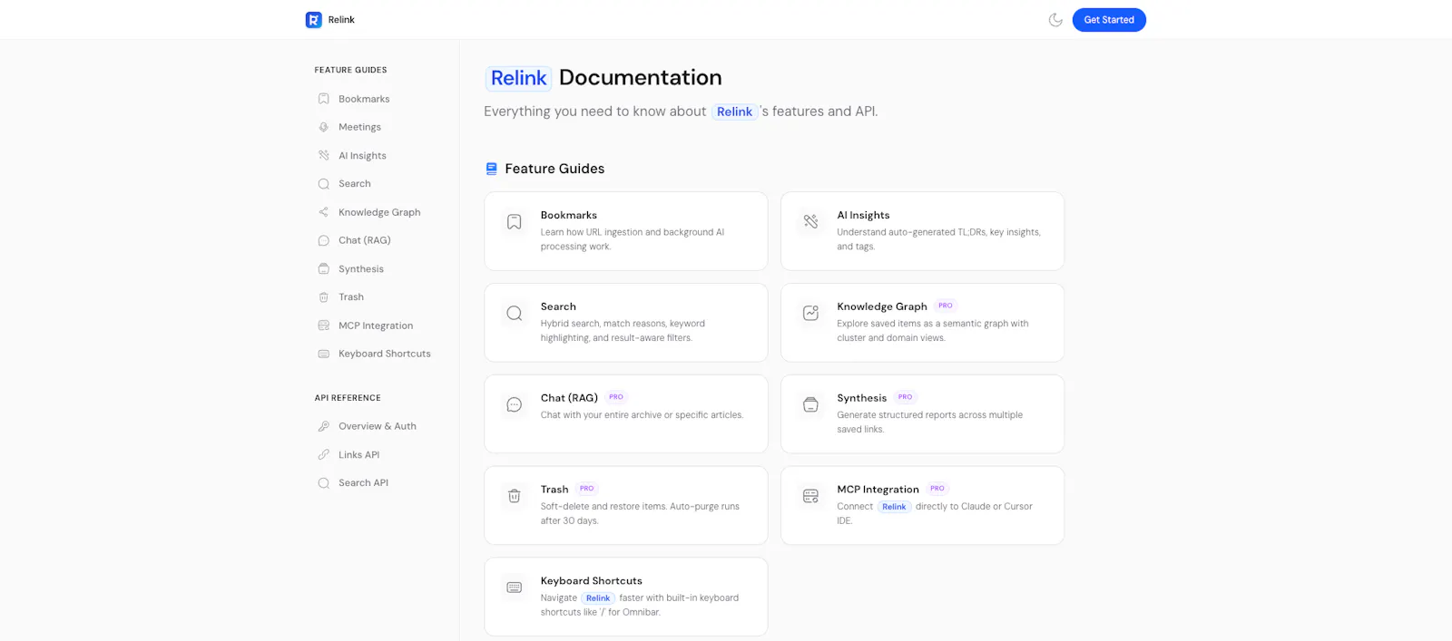
Task: Click the Keyboard Shortcuts icon in the sidebar
Action: pyautogui.click(x=324, y=354)
